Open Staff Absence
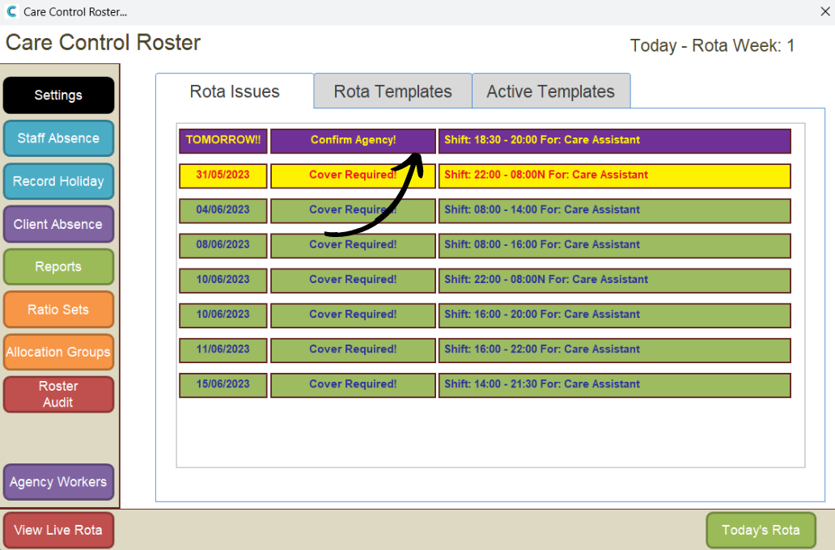 (x=58, y=138)
